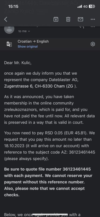Screen dimensions: 100x217
Task: Select the "Dear Mr. Kulic," greeting line
Action: (18, 63)
